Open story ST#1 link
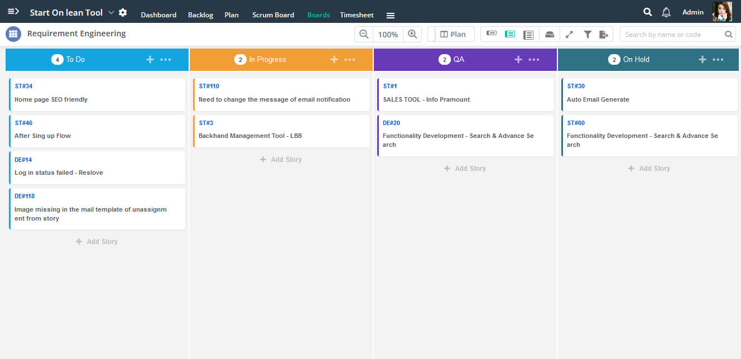The image size is (741, 359). 390,86
